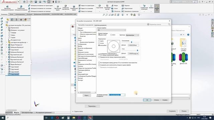Switch to the SOLIDWORKS CAM tab
Viewport: 214px width, 120px height.
[70, 14]
